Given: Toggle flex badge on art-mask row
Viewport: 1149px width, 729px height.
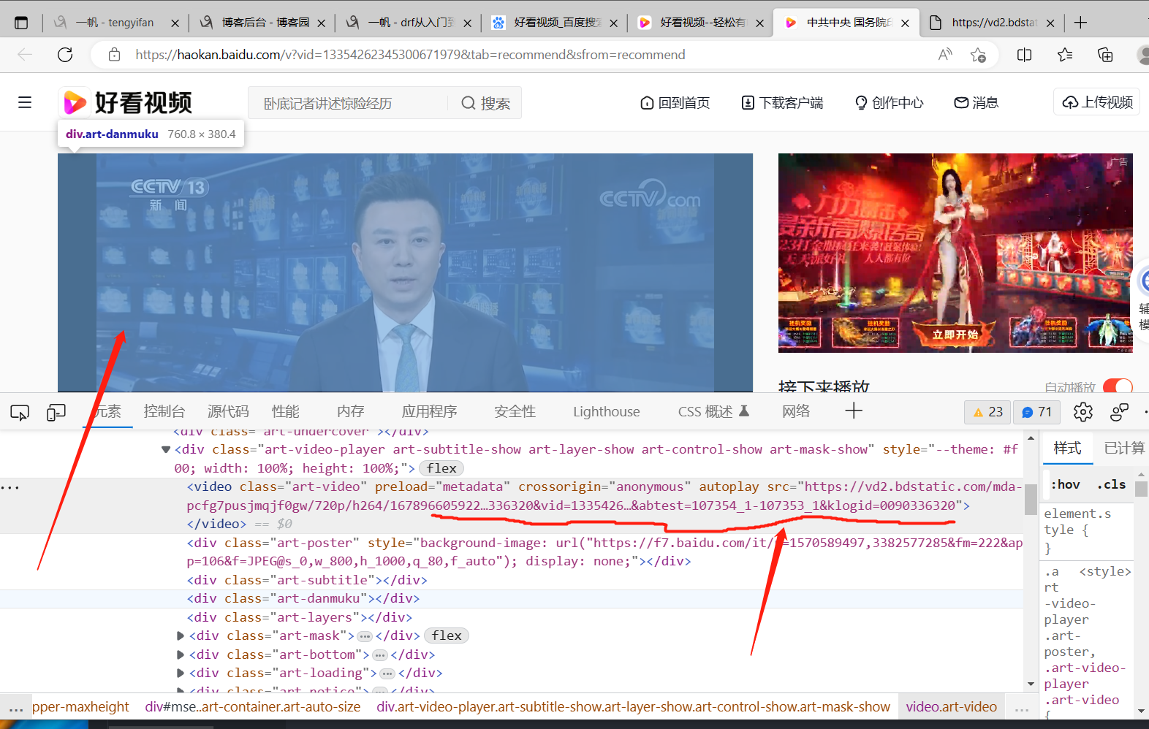Looking at the screenshot, I should click(x=447, y=636).
